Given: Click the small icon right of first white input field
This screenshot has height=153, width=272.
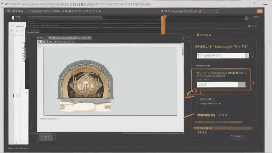Looking at the screenshot, I should [252, 56].
